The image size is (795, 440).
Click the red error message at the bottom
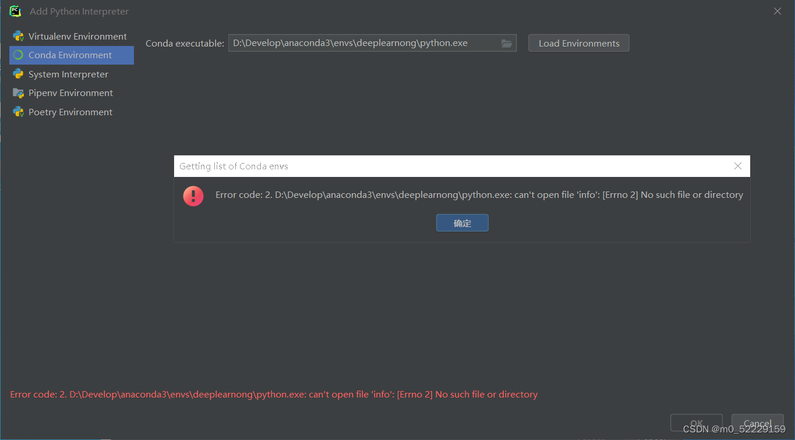tap(274, 395)
